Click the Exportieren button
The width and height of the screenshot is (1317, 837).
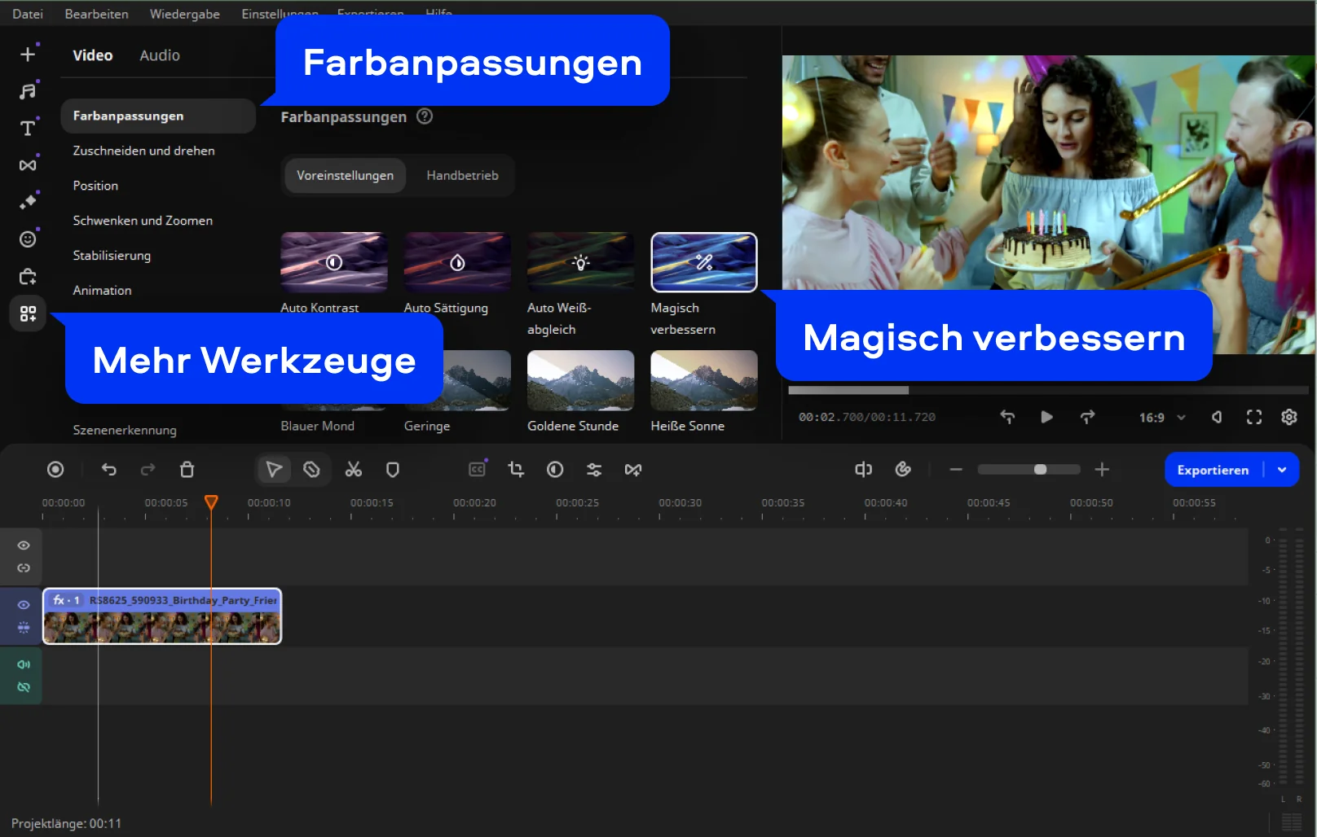point(1212,470)
